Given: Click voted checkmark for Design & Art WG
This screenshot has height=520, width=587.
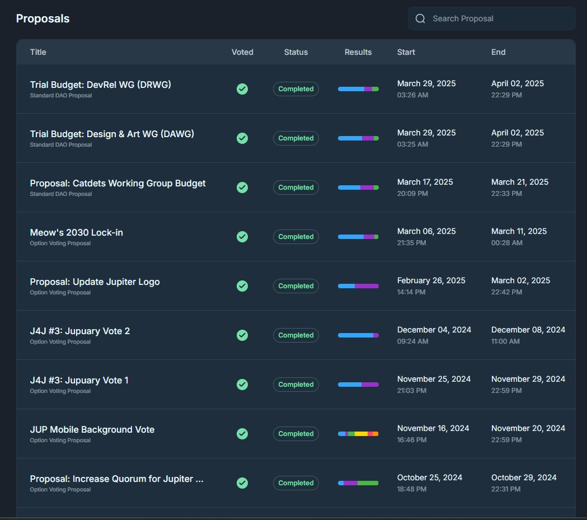Looking at the screenshot, I should coord(242,138).
